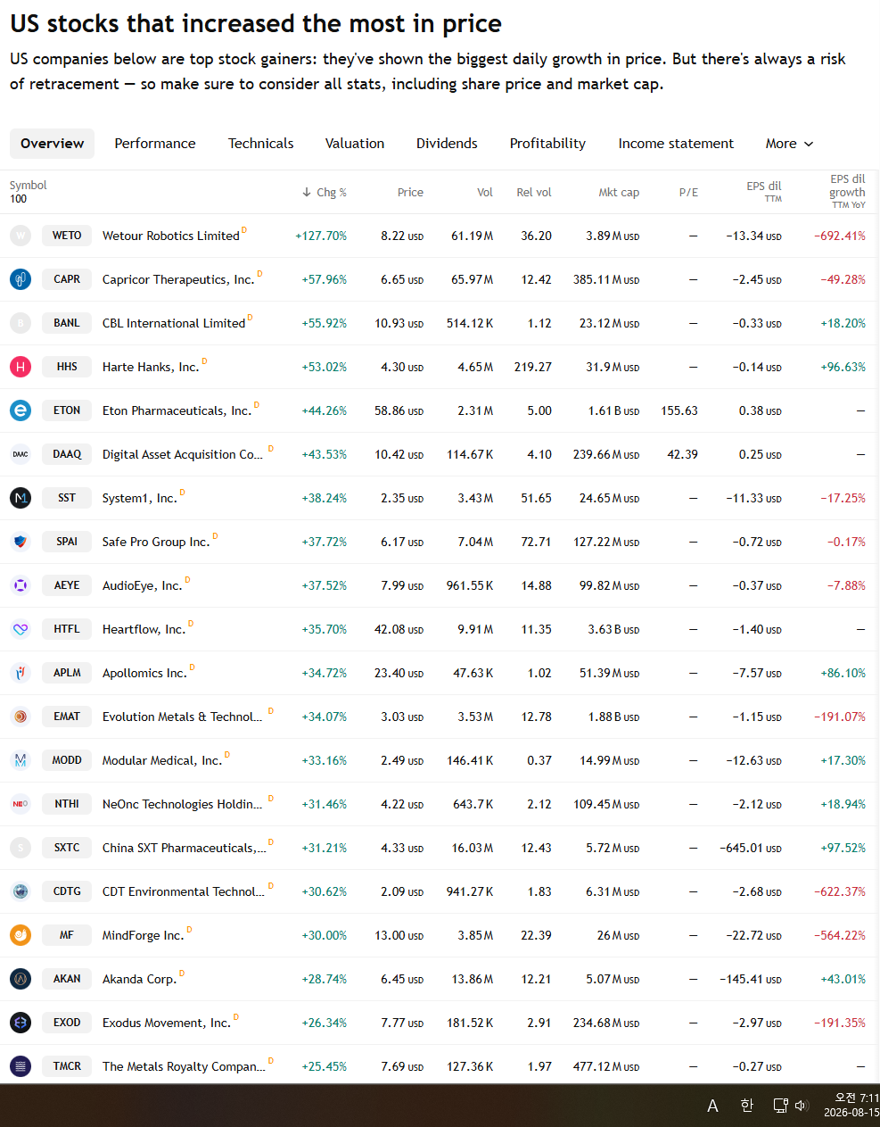This screenshot has width=880, height=1127.
Task: Click the Capricor Therapeutics logo icon
Action: (21, 279)
